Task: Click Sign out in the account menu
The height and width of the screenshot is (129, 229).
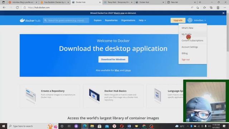Action: [185, 59]
